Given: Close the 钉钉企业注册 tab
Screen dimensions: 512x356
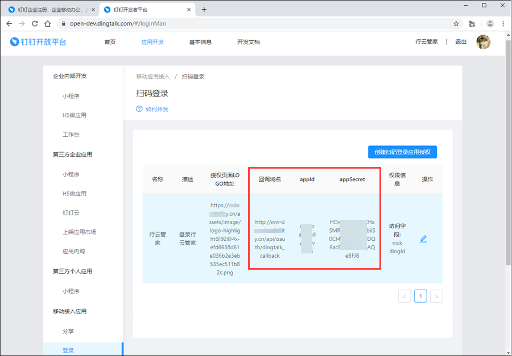Looking at the screenshot, I should (93, 10).
